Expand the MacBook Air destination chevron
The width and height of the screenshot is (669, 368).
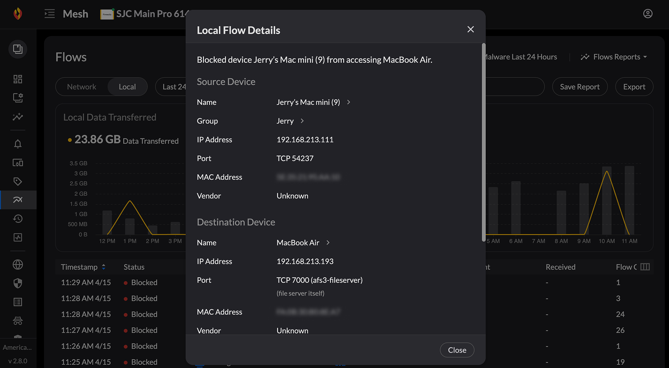click(x=328, y=243)
